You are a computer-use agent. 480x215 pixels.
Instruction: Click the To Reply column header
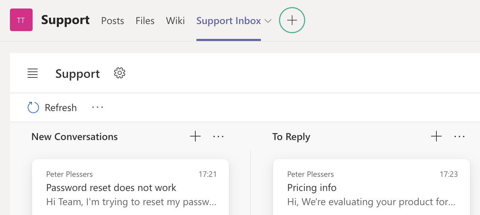point(291,137)
